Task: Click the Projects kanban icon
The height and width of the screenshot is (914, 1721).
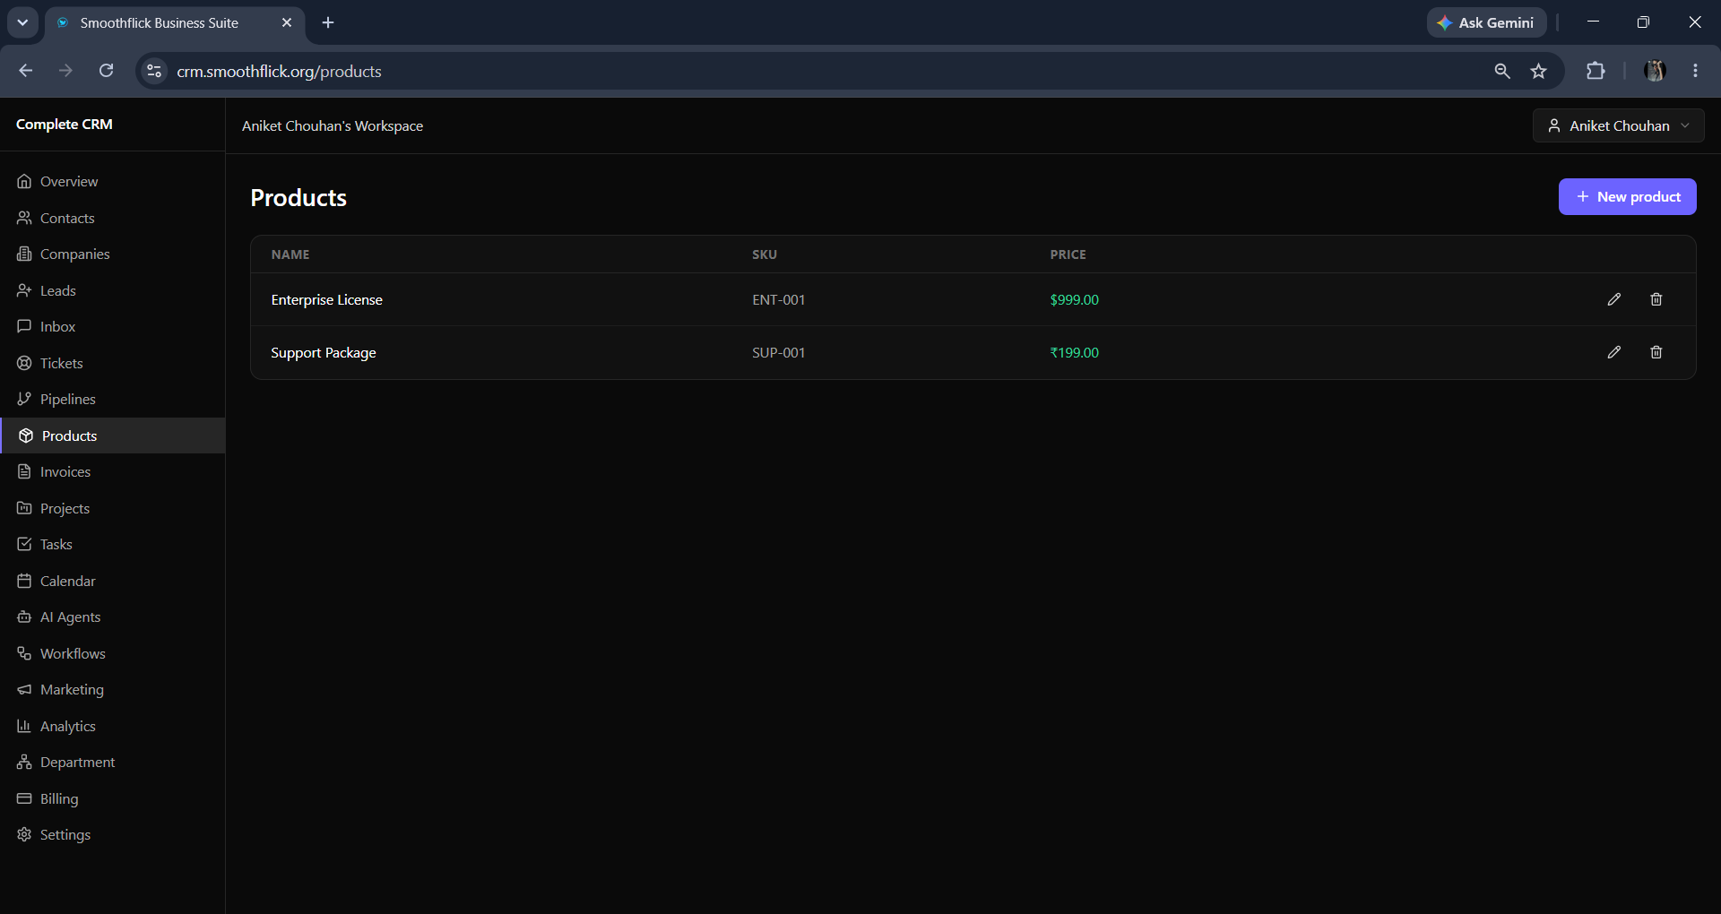Action: [x=24, y=508]
